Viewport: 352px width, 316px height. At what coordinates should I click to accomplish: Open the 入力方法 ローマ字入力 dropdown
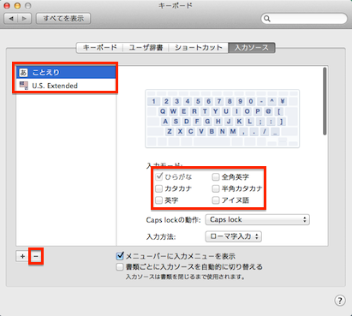[233, 236]
